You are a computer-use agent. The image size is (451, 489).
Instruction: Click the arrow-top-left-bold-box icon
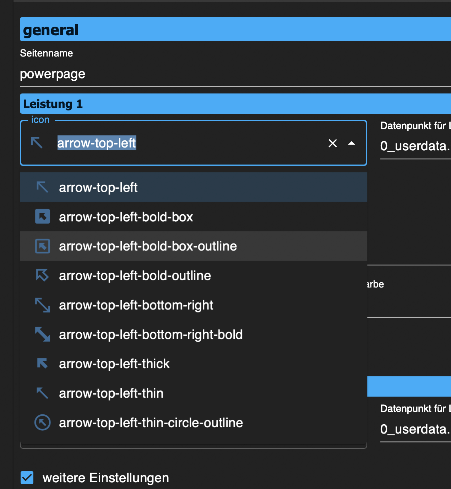tap(43, 217)
